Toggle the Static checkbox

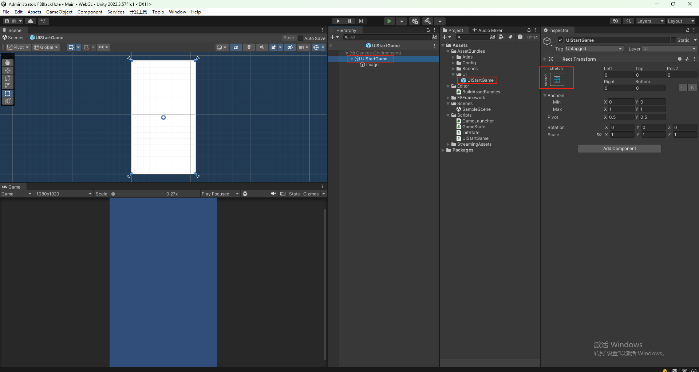pos(674,40)
